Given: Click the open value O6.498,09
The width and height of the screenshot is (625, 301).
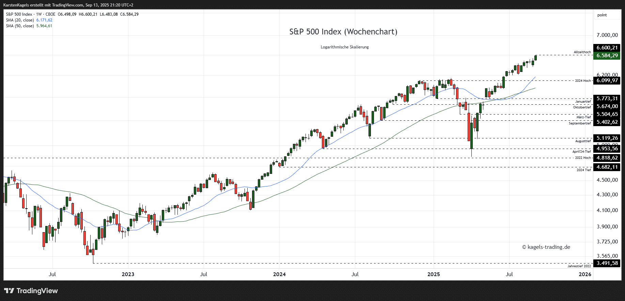Looking at the screenshot, I should pos(67,14).
